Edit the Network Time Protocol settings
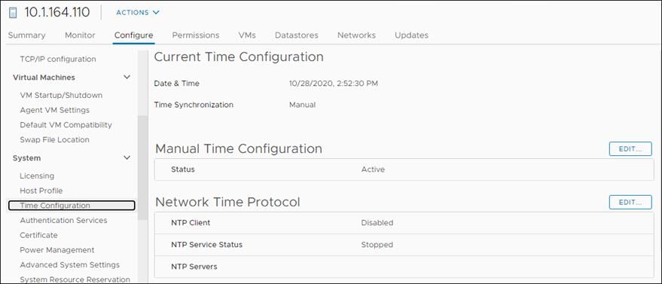The image size is (662, 284). pos(630,202)
